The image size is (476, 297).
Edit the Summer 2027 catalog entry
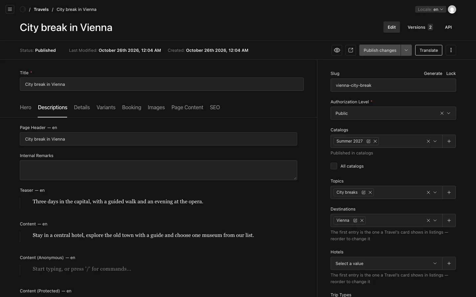pos(369,141)
